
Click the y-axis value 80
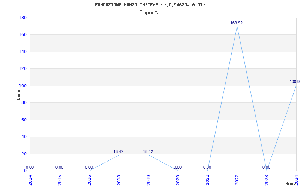click(24, 102)
